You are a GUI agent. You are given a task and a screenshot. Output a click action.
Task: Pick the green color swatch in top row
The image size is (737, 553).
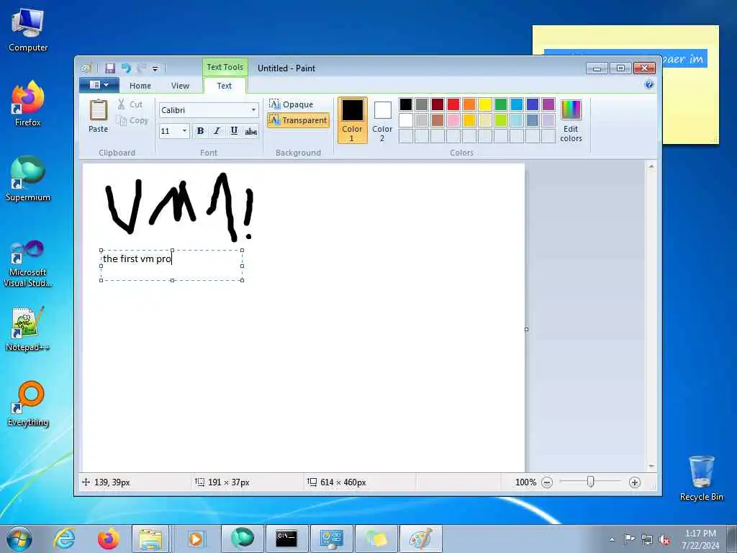point(501,104)
